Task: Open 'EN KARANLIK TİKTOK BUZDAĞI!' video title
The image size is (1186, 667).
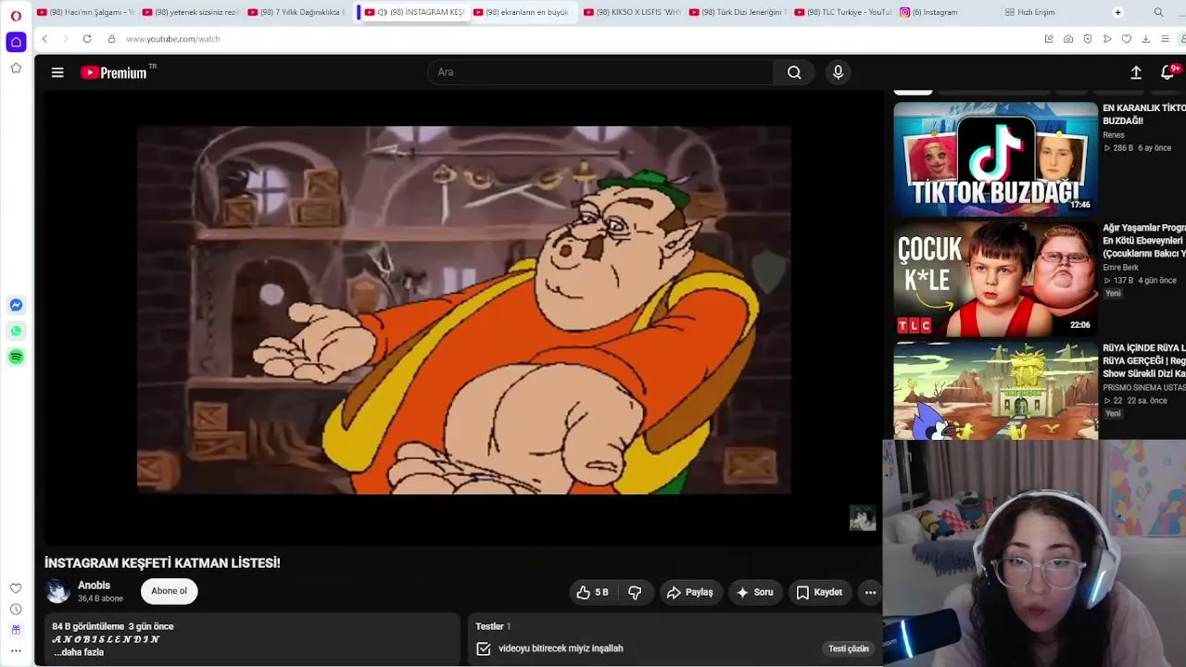Action: 1143,115
